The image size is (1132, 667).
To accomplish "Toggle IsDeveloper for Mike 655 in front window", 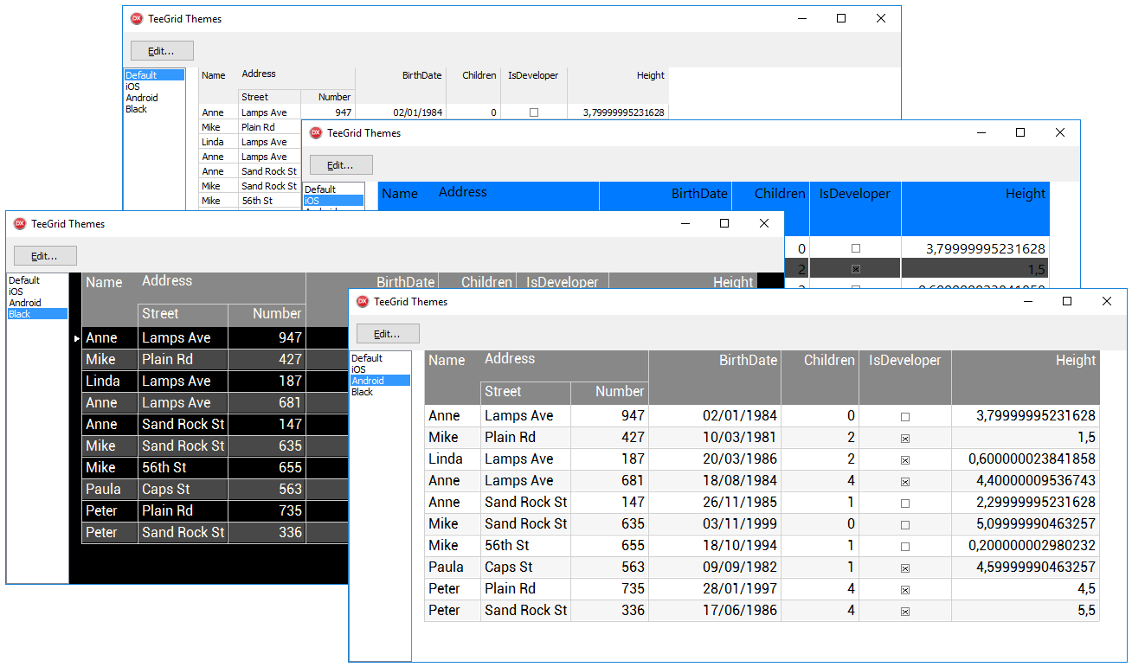I will (x=905, y=547).
